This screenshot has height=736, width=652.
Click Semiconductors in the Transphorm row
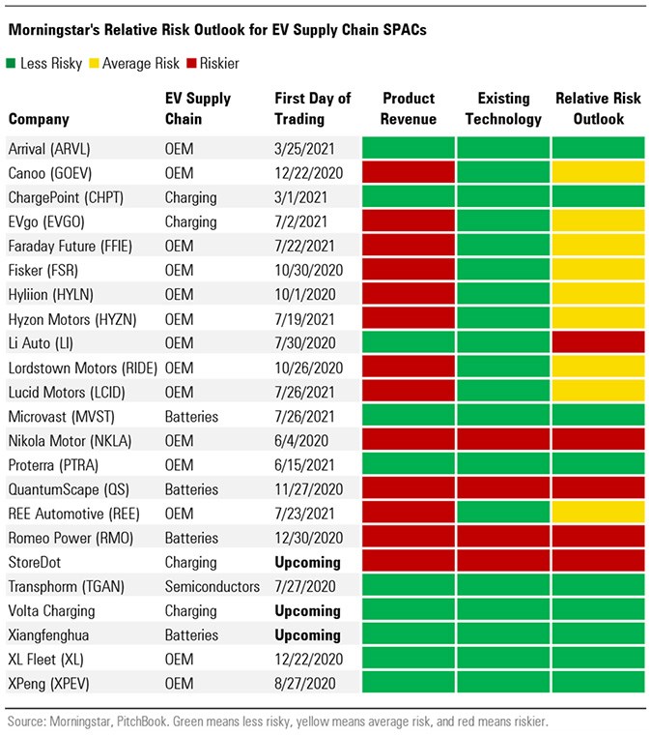[x=213, y=587]
